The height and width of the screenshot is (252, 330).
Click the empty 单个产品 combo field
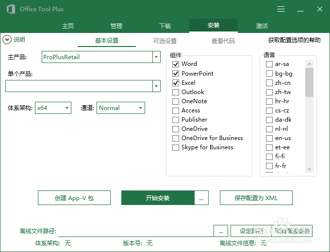point(79,86)
